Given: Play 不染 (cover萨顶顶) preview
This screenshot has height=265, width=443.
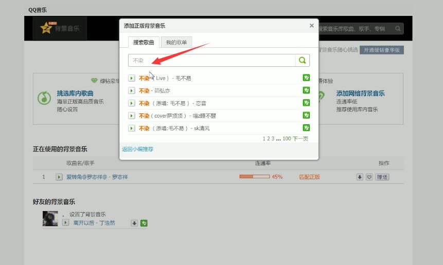Looking at the screenshot, I should point(131,116).
